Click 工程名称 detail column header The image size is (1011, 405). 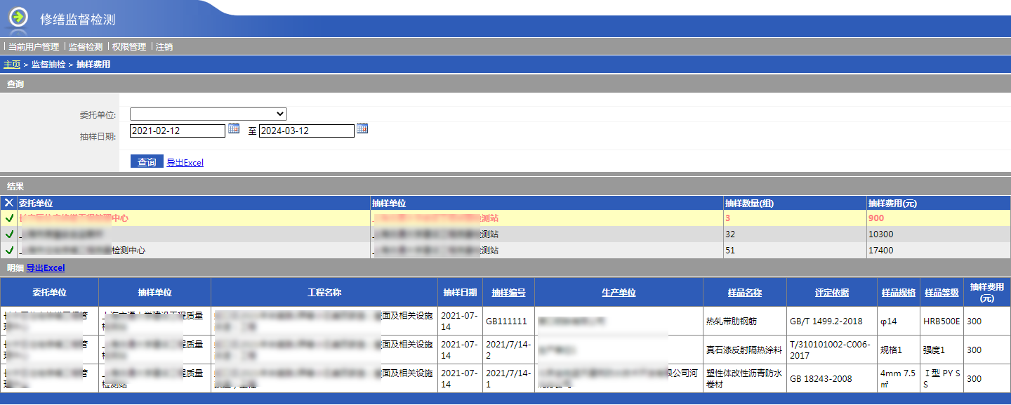324,293
